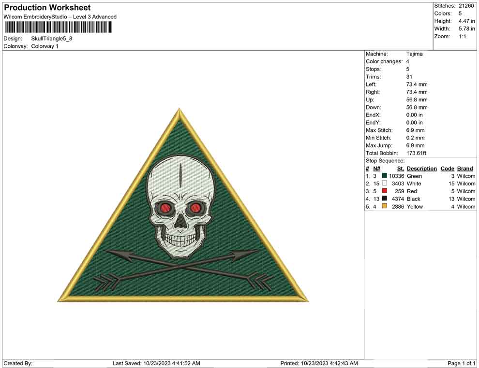The width and height of the screenshot is (479, 368).
Task: Click the Yellow thread color swatch
Action: pos(385,206)
